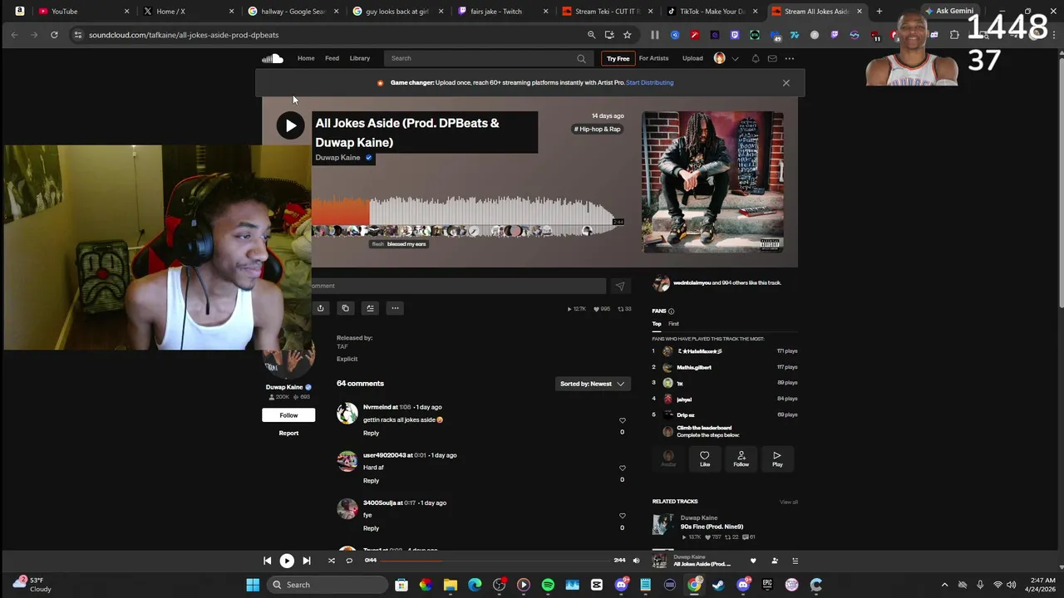Reload the page in the browser
The image size is (1064, 598).
pyautogui.click(x=54, y=35)
